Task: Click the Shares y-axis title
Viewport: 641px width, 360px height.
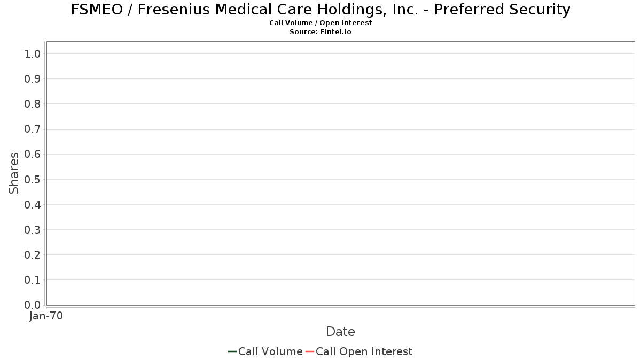Action: 14,173
